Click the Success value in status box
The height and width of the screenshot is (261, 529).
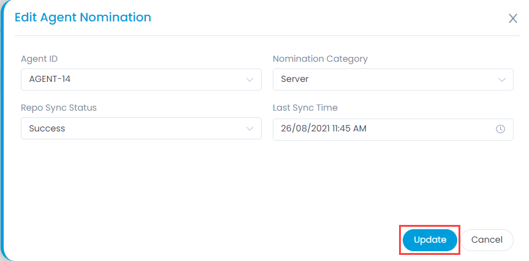coord(47,128)
